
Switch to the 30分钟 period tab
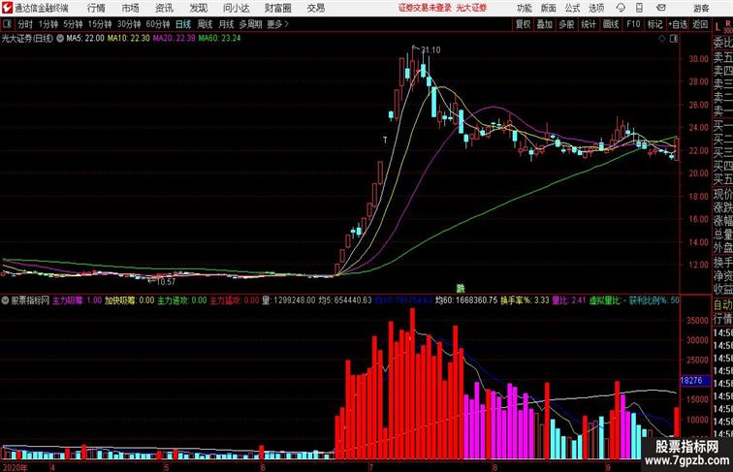point(129,24)
